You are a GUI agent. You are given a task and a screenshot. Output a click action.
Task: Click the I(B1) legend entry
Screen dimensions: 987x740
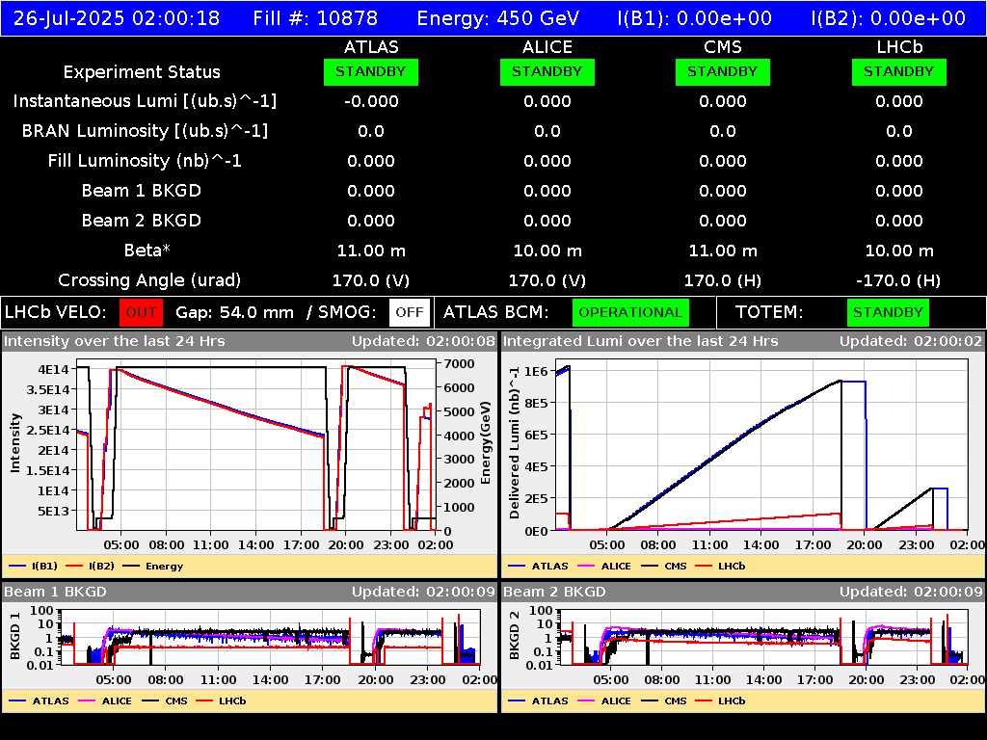coord(34,567)
